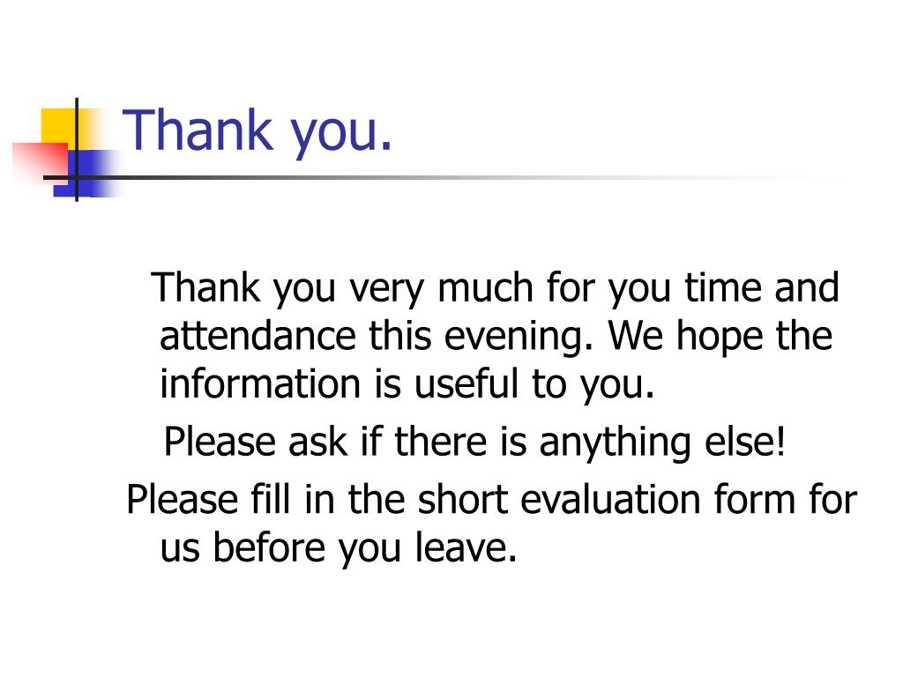
Task: Click the word "leave." at the end
Action: point(466,547)
